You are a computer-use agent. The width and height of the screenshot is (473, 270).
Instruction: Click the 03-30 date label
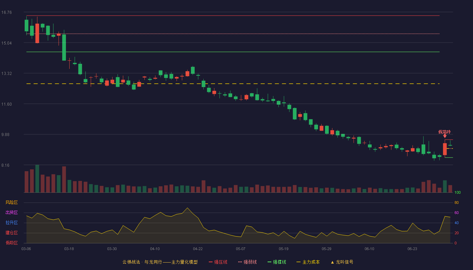[x=112, y=249]
